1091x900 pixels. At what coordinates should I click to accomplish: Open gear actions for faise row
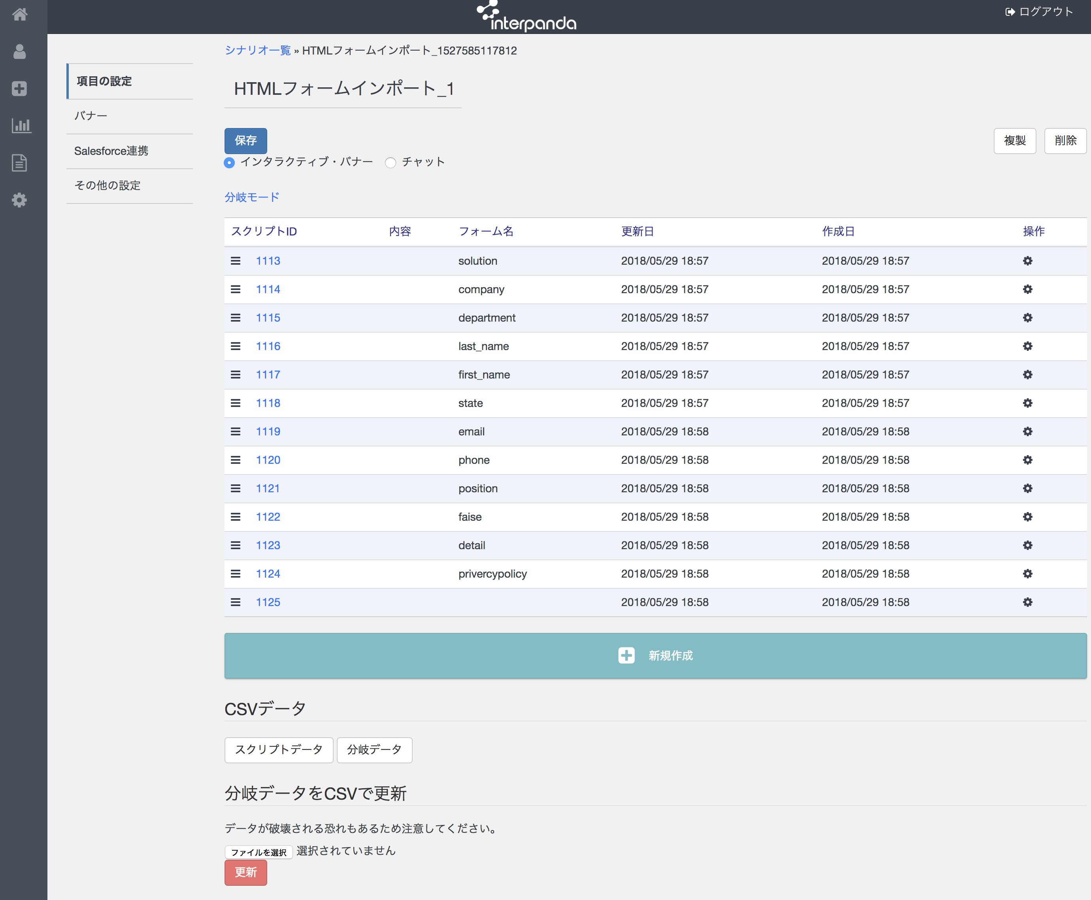coord(1028,517)
